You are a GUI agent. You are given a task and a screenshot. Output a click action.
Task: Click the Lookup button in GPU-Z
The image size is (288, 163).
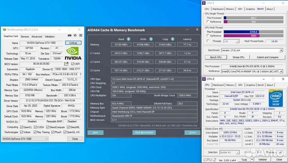tap(73, 43)
